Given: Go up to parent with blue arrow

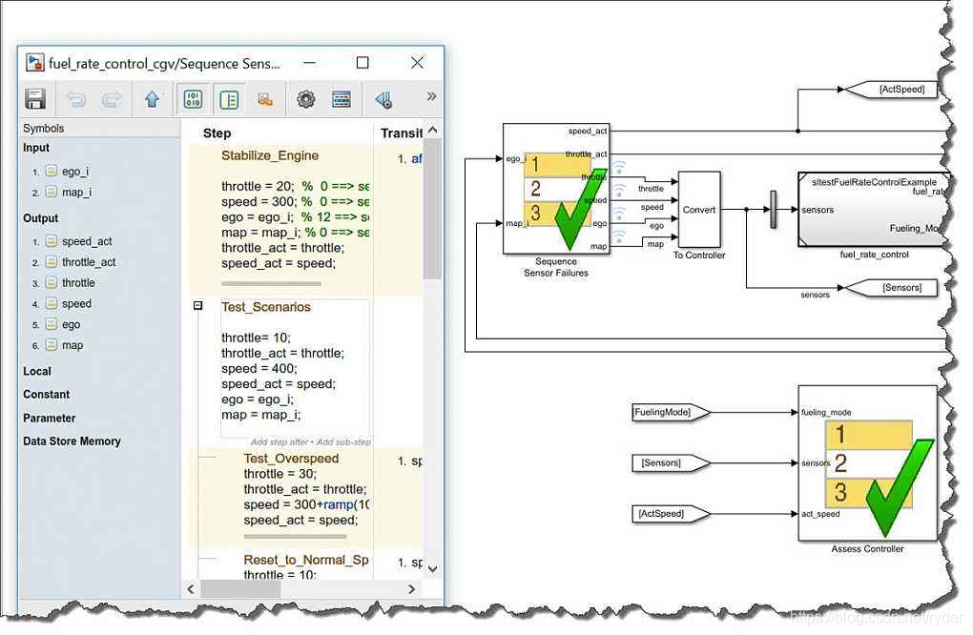Looking at the screenshot, I should (x=152, y=99).
